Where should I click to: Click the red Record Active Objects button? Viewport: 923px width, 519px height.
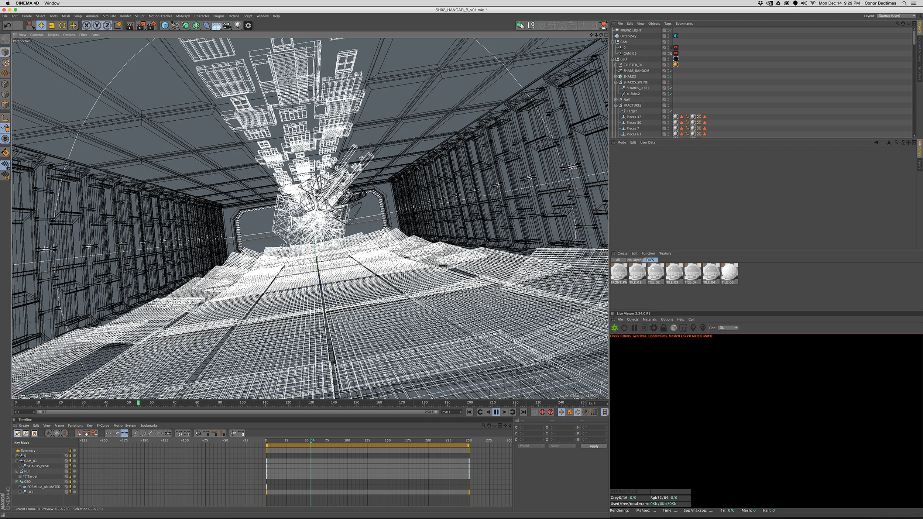tap(542, 412)
